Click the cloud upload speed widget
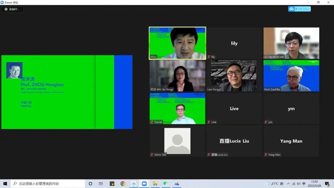The width and height of the screenshot is (334, 188). pyautogui.click(x=299, y=9)
